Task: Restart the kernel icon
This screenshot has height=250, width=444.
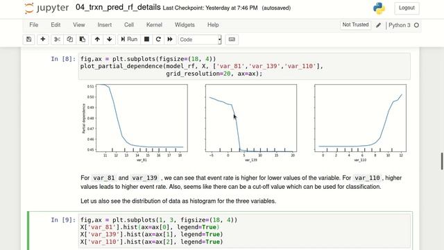Action: point(158,40)
